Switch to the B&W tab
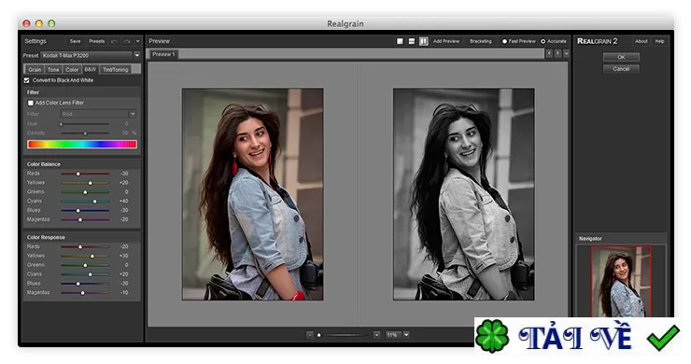This screenshot has height=364, width=691. pos(91,69)
